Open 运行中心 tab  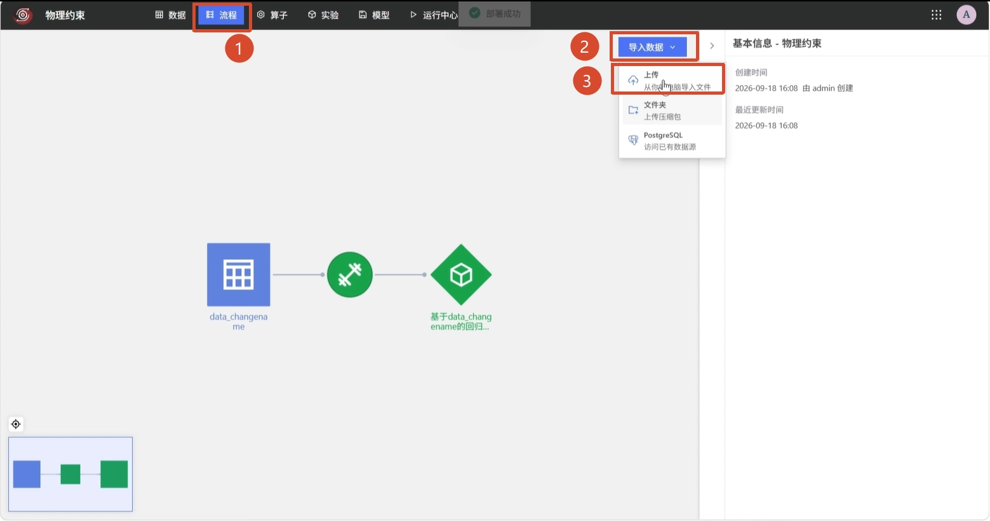[434, 15]
